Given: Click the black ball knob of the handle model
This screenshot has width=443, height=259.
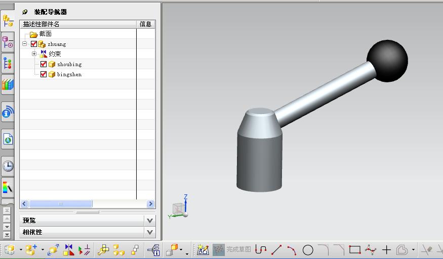Looking at the screenshot, I should coord(387,61).
